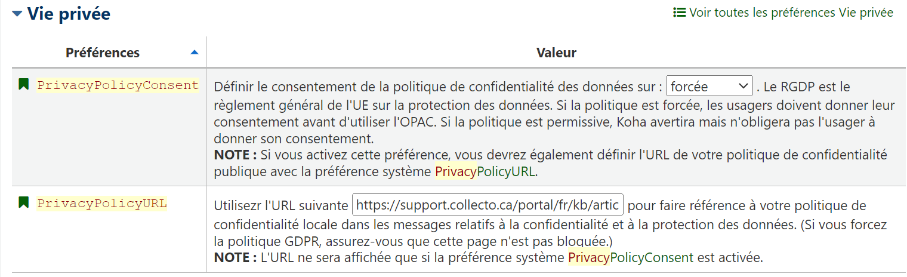Click bookmark icon next to PrivacyPolicyConsent
This screenshot has height=277, width=907.
pyautogui.click(x=24, y=84)
